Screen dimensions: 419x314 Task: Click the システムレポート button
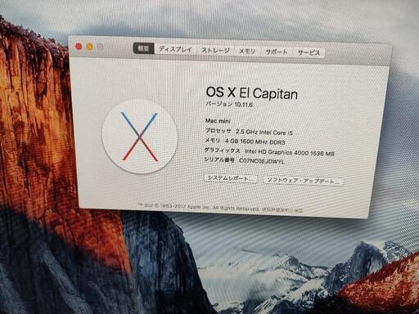[x=231, y=178]
